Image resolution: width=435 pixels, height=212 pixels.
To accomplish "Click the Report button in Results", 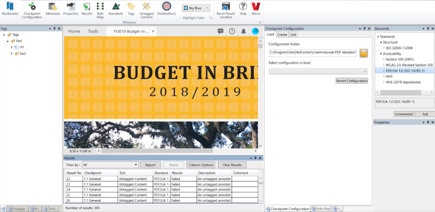I will 151,165.
